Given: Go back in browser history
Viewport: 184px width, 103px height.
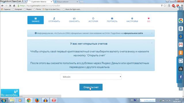Looking at the screenshot, I should tap(2, 6).
